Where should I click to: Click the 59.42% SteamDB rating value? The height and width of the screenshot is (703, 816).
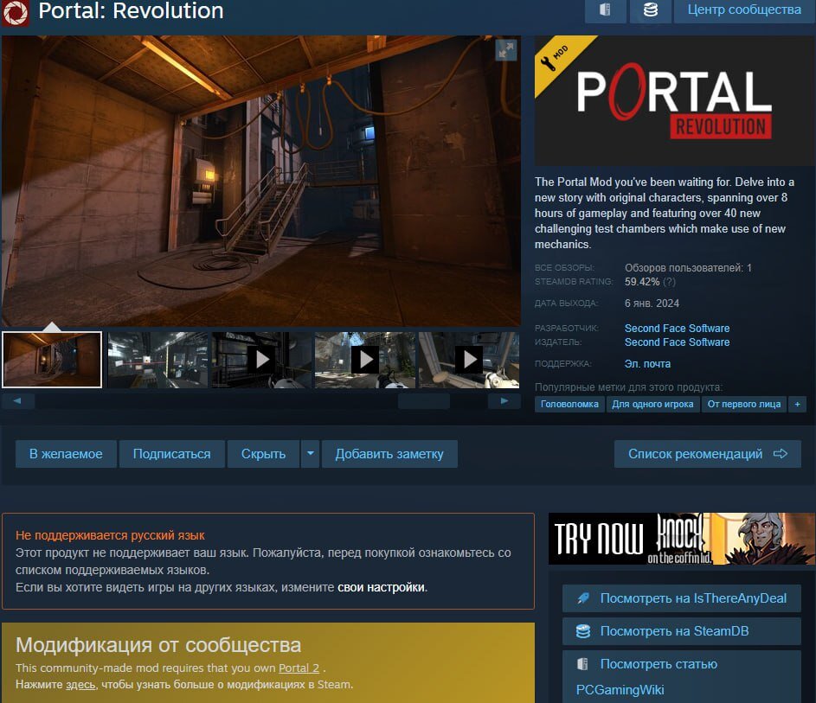642,282
